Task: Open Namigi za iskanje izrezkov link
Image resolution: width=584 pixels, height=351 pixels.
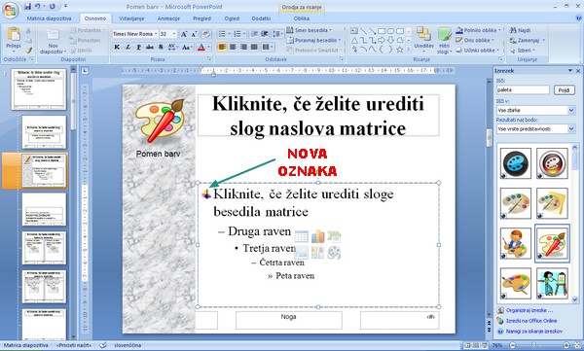Action: click(x=534, y=332)
